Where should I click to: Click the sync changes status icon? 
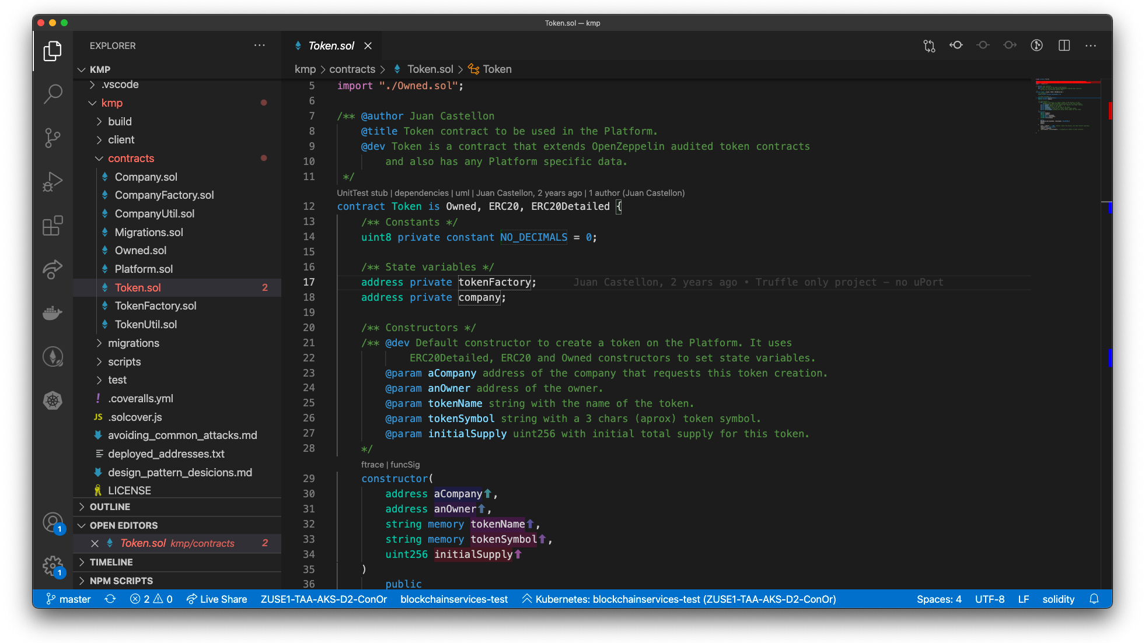(x=110, y=599)
